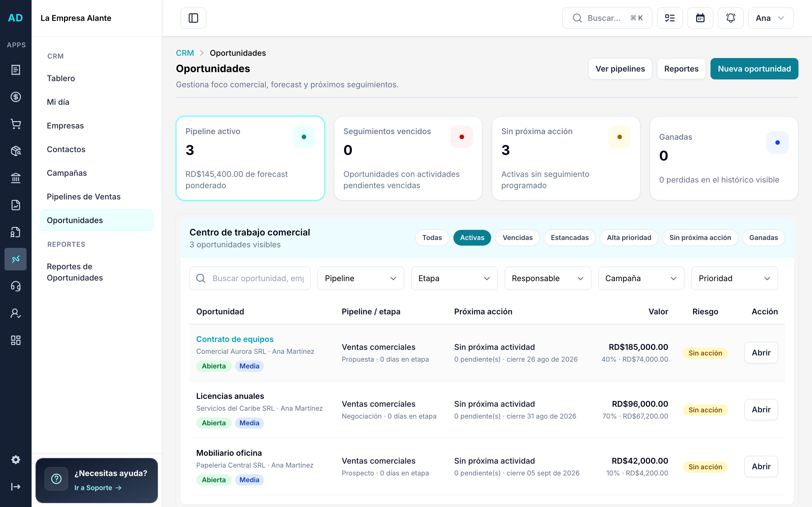Open Mi día menu item
Viewport: 812px width, 507px height.
97,102
